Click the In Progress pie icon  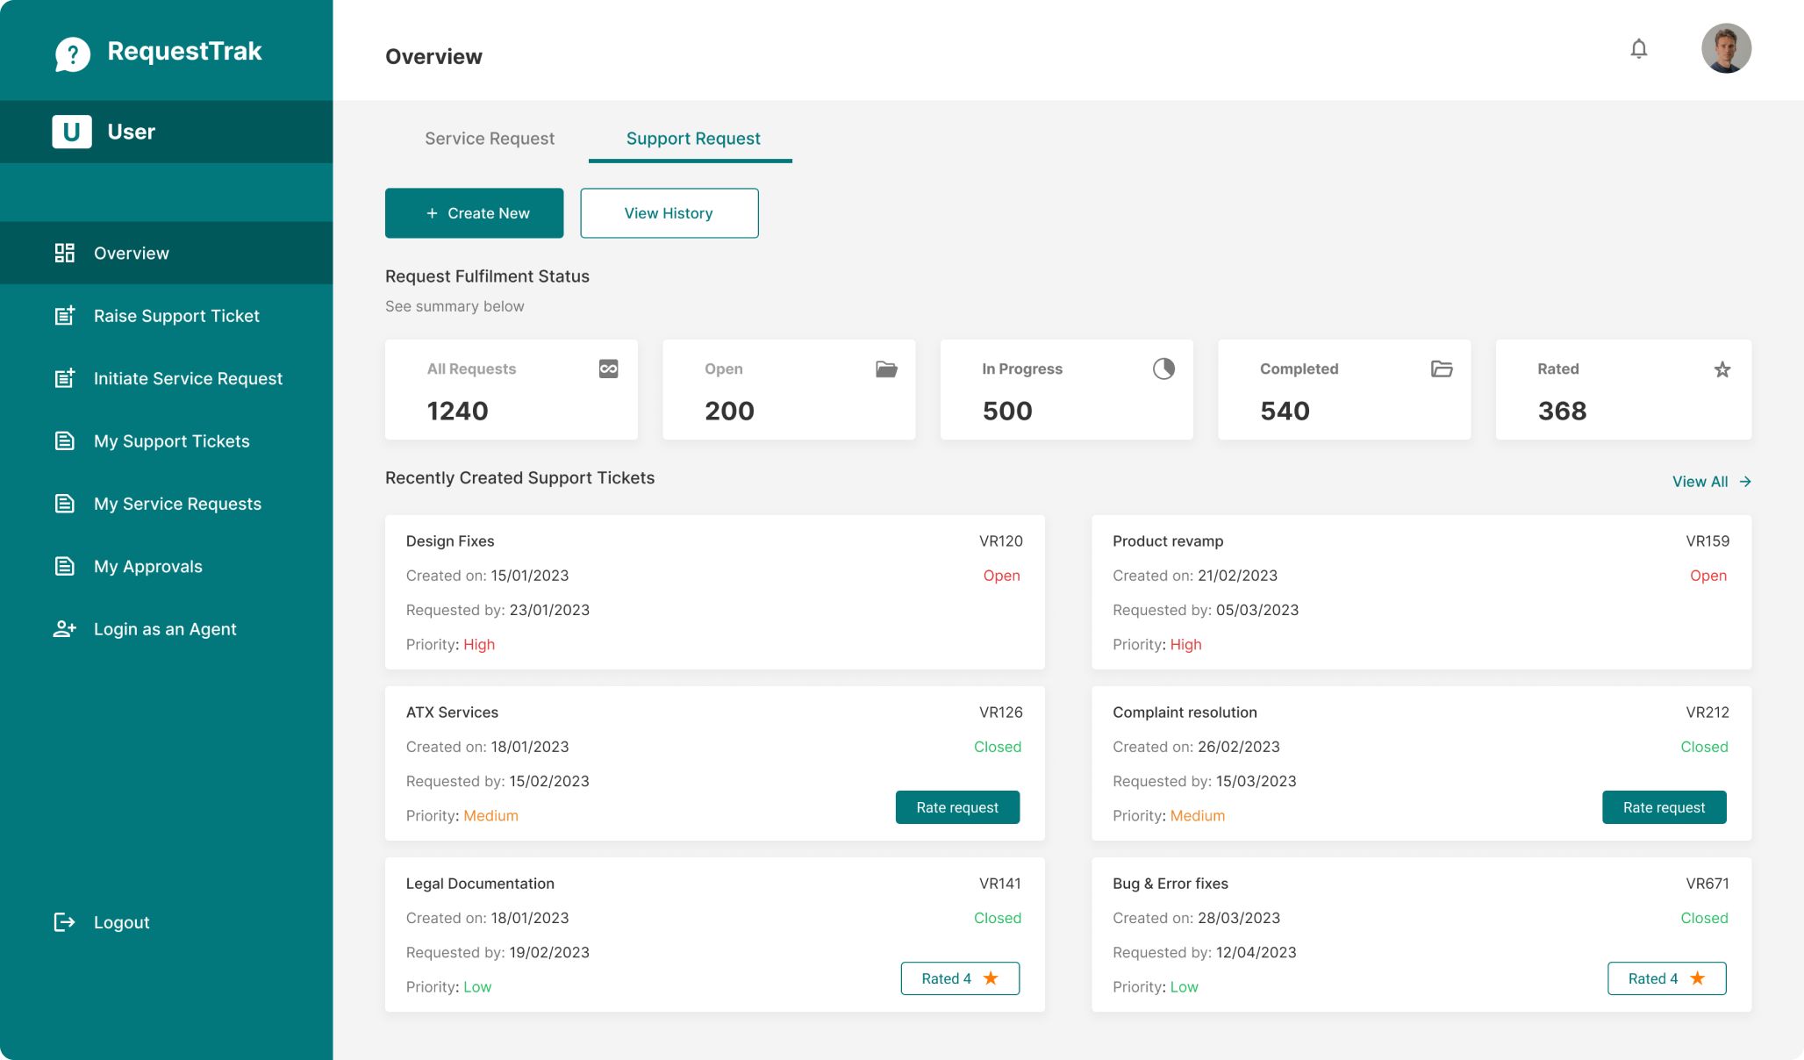(1163, 369)
